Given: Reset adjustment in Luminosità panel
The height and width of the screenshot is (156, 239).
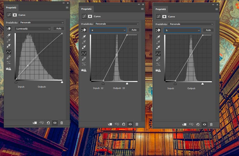Looking at the screenshot, I should coord(48,123).
